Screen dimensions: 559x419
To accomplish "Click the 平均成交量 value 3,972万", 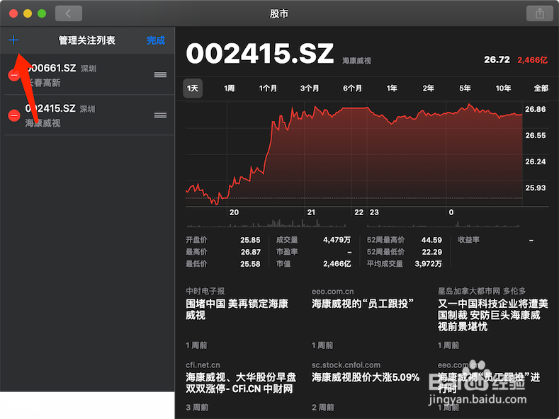I will tap(428, 264).
